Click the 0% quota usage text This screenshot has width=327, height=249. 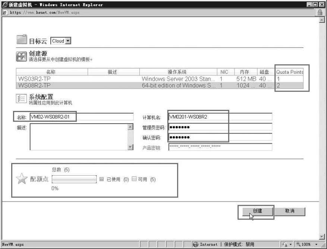[55, 188]
